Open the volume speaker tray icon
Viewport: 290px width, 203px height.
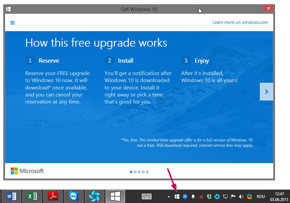241,197
